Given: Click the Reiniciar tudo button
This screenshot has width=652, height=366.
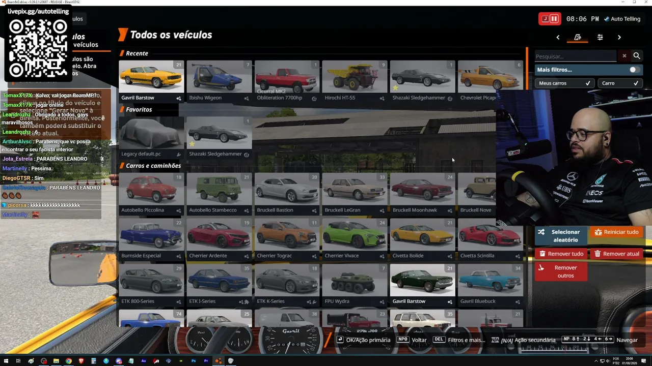Looking at the screenshot, I should click(x=616, y=232).
